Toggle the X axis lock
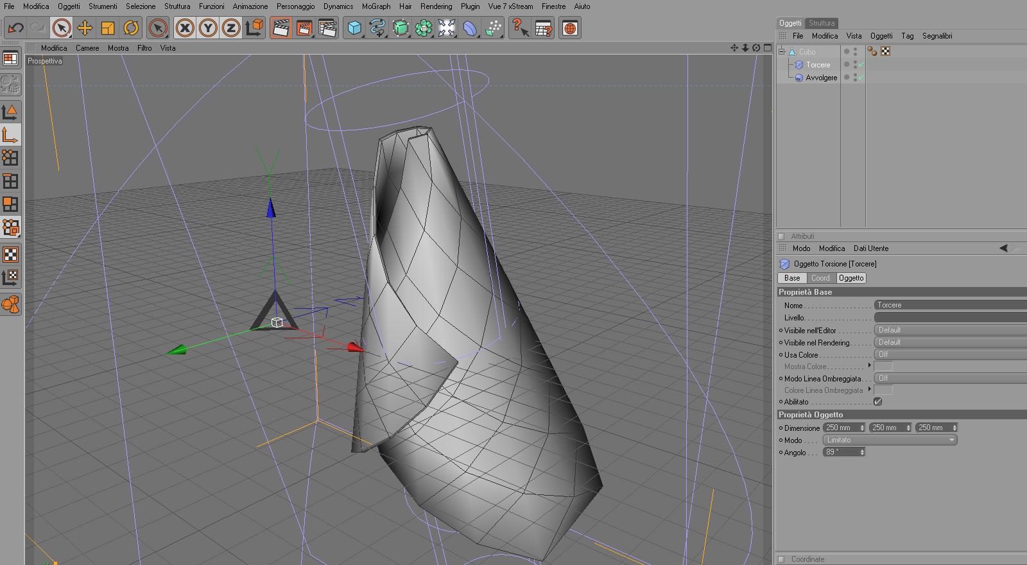1027x565 pixels. pos(185,28)
